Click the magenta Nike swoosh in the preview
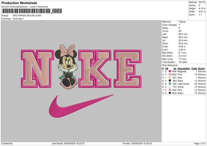Image resolution: width=207 pixels, height=146 pixels. [x=81, y=106]
